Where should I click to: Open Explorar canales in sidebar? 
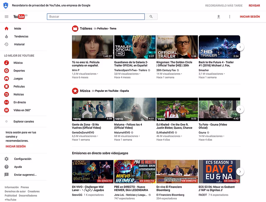coord(23,121)
